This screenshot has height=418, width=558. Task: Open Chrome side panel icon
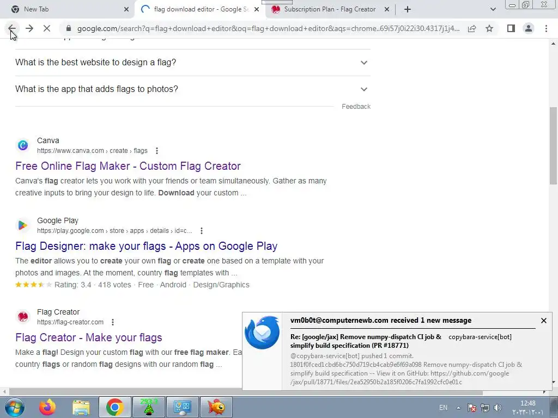pyautogui.click(x=511, y=28)
